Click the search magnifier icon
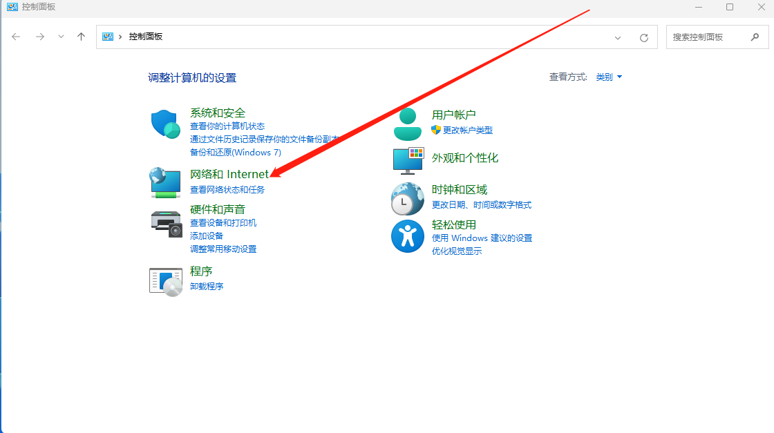Screen dimensions: 774x433 click(755, 37)
